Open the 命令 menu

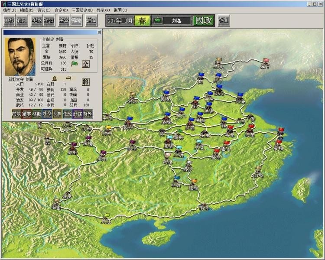pos(61,10)
